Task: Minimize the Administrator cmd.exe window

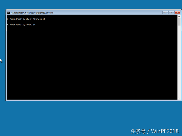Action: coord(165,12)
